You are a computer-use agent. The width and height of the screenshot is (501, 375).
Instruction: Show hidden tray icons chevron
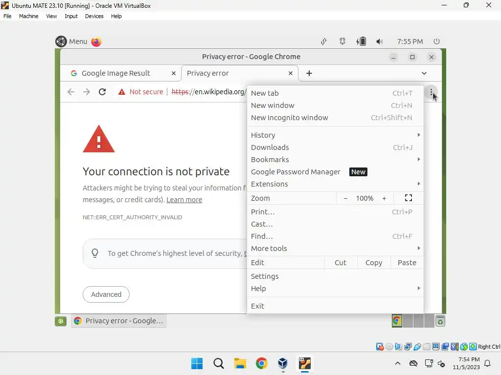click(x=397, y=363)
